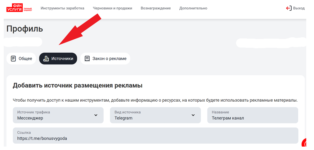Open Черновики и продажи menu

coord(112,8)
